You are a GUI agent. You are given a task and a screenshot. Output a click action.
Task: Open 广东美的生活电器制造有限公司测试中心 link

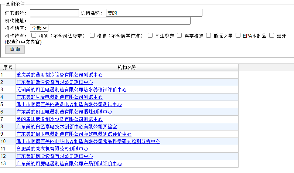(59, 97)
